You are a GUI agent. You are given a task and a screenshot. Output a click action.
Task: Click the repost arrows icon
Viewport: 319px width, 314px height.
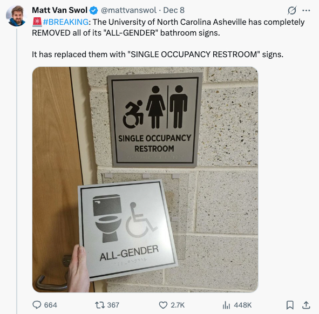100,305
